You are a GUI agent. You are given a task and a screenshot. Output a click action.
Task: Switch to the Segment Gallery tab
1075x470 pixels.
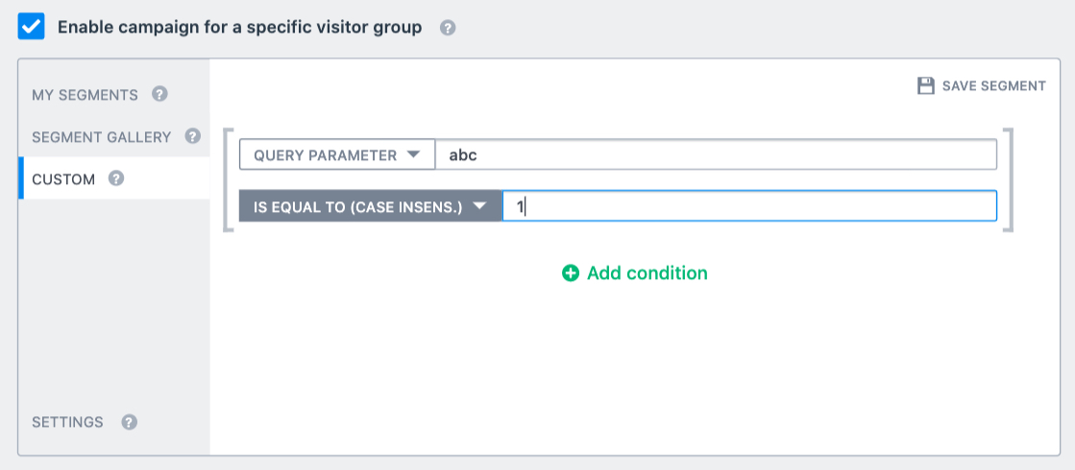(102, 137)
